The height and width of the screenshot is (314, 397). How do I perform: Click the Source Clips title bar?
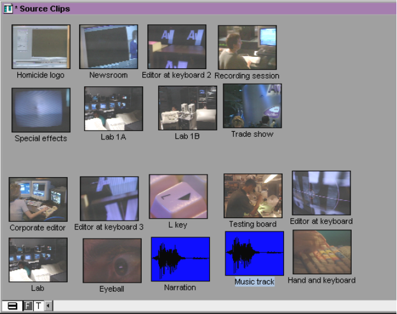click(x=198, y=8)
